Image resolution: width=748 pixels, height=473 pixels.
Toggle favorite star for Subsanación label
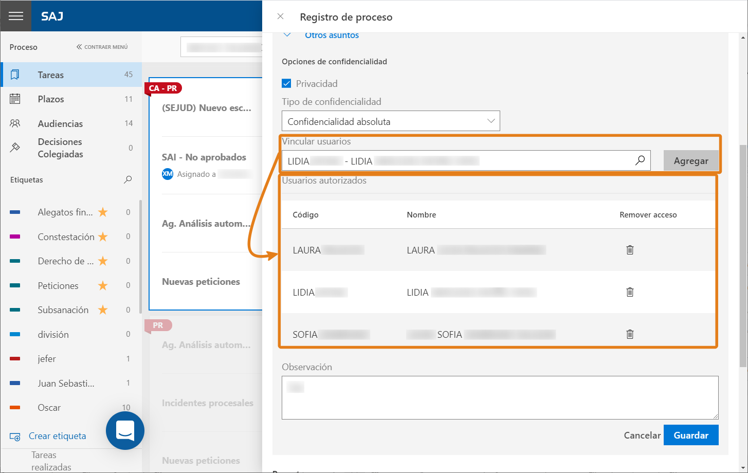pyautogui.click(x=103, y=310)
